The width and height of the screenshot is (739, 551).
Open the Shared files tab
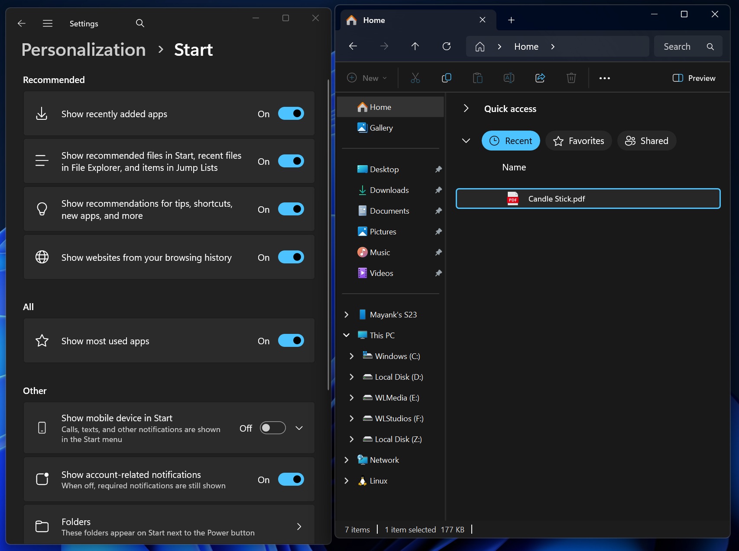[x=646, y=141]
